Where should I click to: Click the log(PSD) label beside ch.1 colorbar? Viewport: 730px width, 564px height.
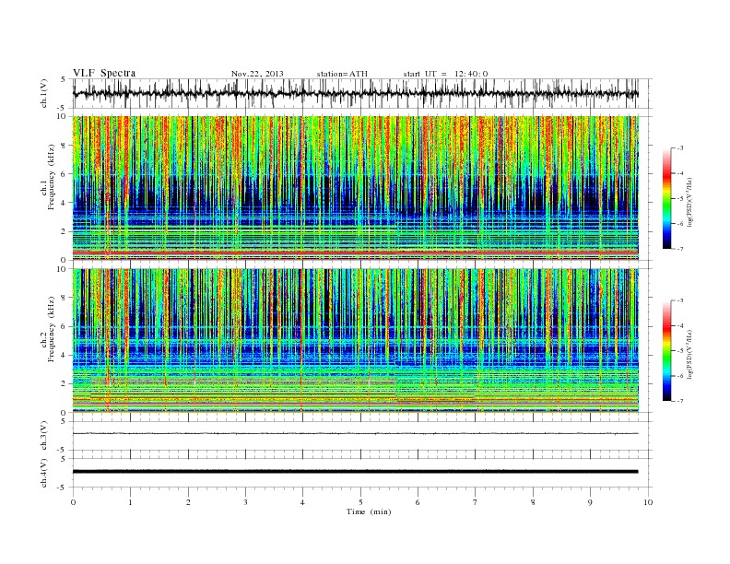pyautogui.click(x=689, y=201)
